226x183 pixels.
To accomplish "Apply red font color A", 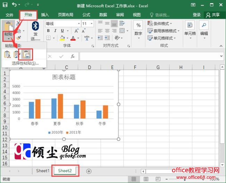I will pos(73,38).
